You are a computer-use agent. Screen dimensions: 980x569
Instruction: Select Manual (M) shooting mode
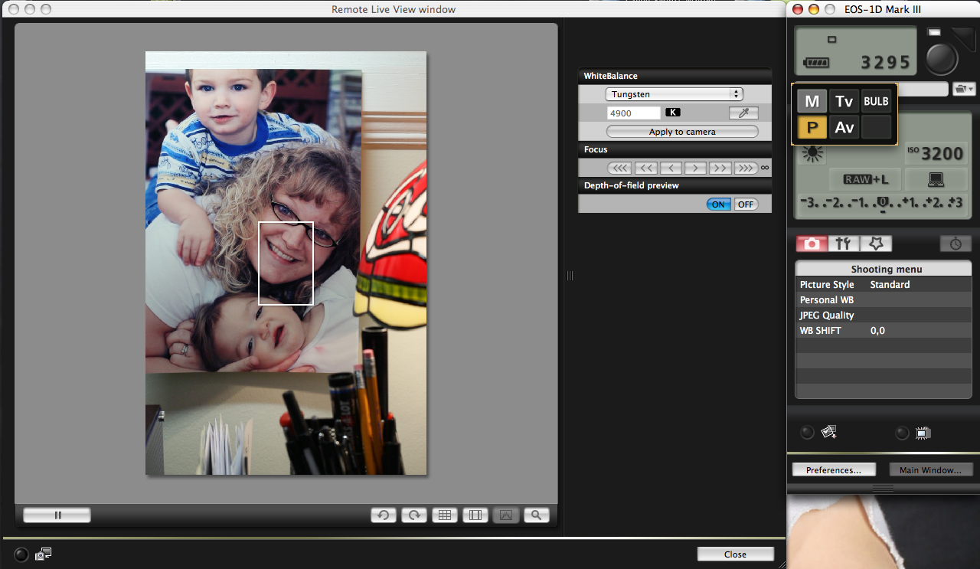(812, 101)
